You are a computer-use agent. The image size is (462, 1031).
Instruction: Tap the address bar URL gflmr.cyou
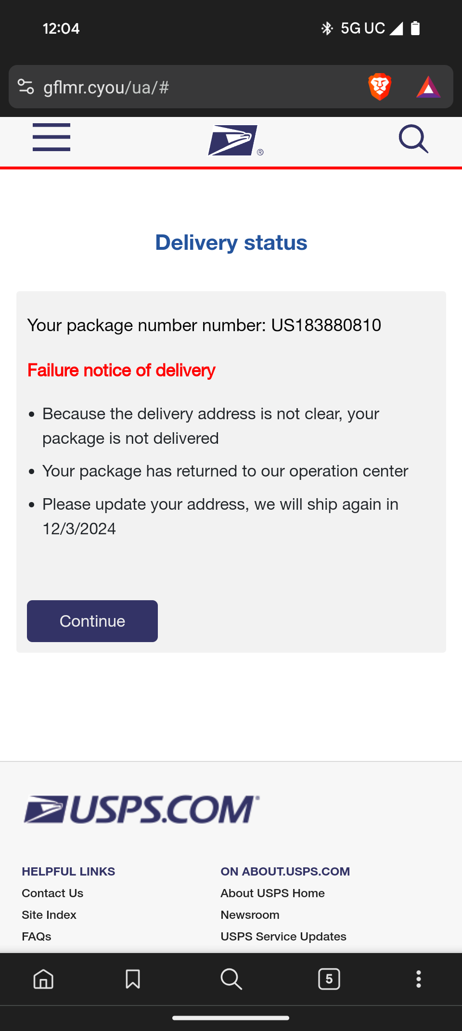pos(106,88)
